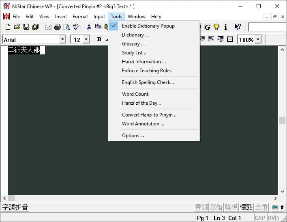Viewport: 287px width, 222px height.
Task: Click the 字詞拼音 input method button
Action: coord(15,207)
